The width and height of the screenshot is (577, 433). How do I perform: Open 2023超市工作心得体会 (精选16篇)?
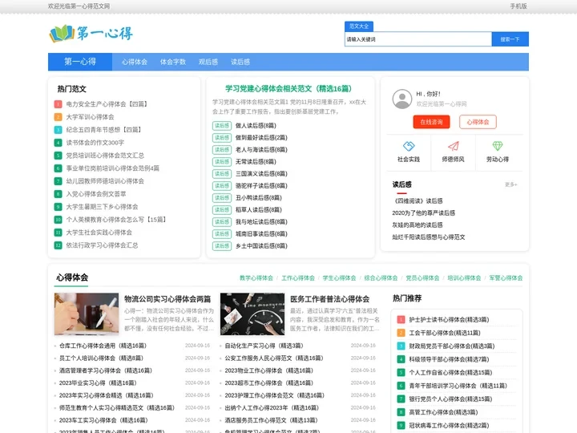(x=269, y=383)
